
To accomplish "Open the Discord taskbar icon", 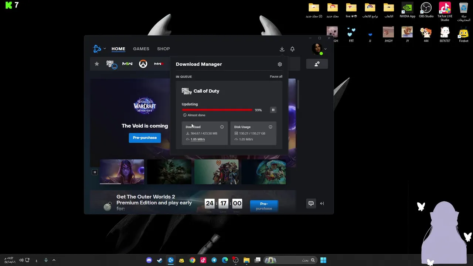I will [x=149, y=260].
